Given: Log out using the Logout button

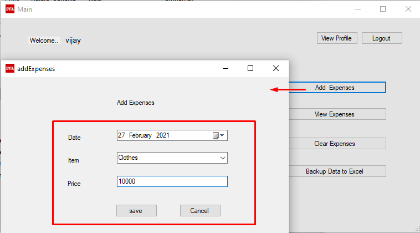Looking at the screenshot, I should click(382, 38).
